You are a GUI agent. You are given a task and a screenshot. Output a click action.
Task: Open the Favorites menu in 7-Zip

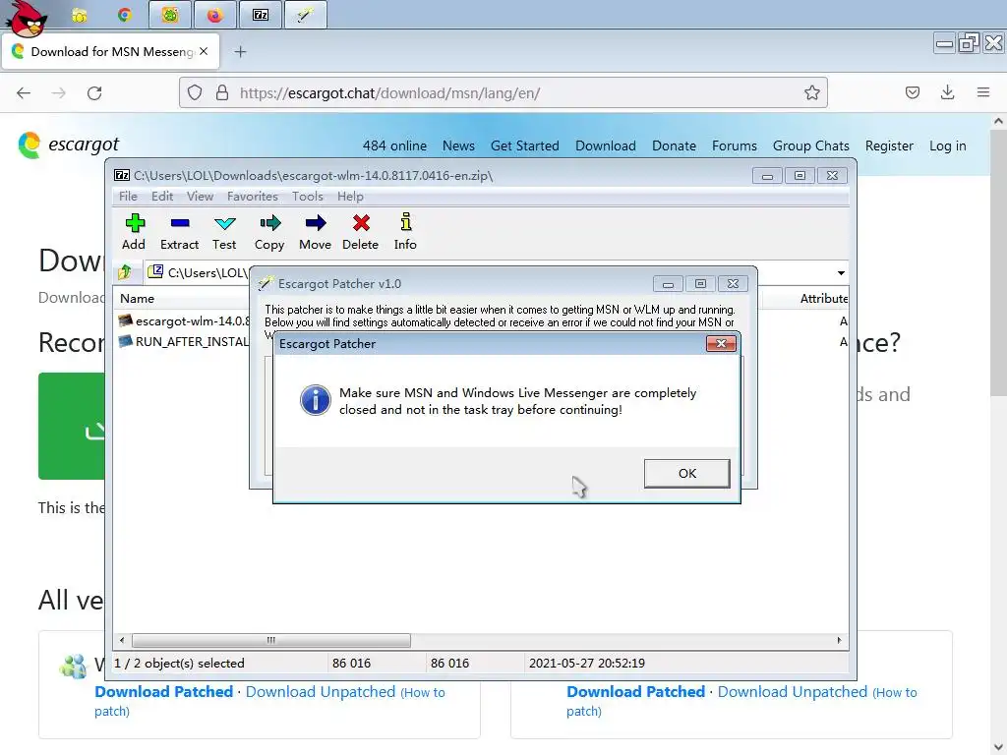(253, 197)
